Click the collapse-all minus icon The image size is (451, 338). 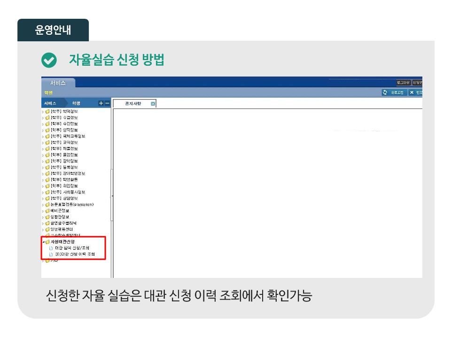[107, 103]
